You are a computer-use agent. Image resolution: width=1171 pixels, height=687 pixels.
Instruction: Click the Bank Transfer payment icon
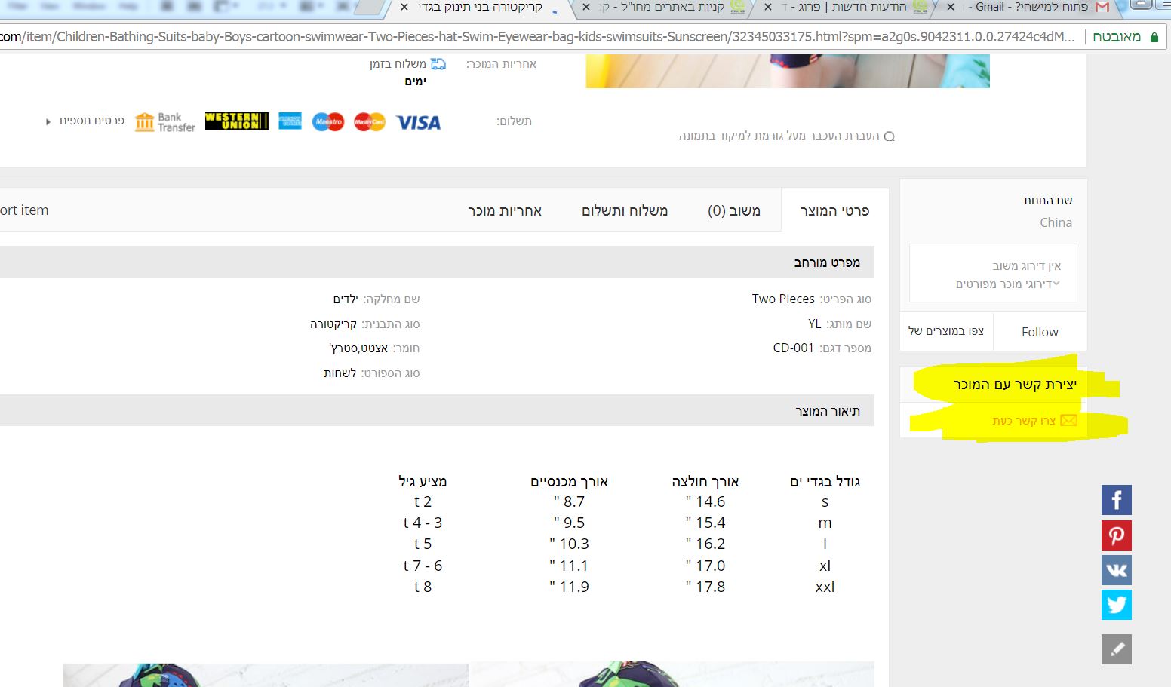165,122
